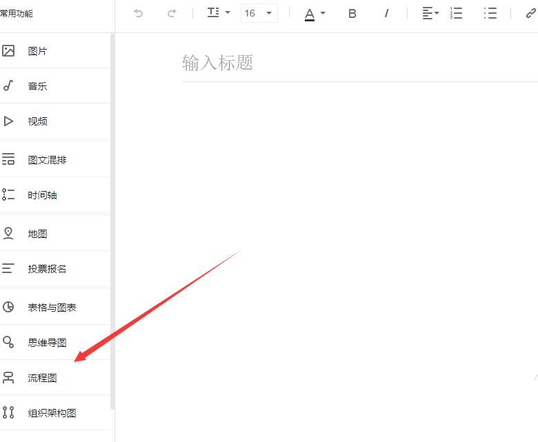Click the text alignment icon
Viewport: 538px width, 442px height.
428,13
